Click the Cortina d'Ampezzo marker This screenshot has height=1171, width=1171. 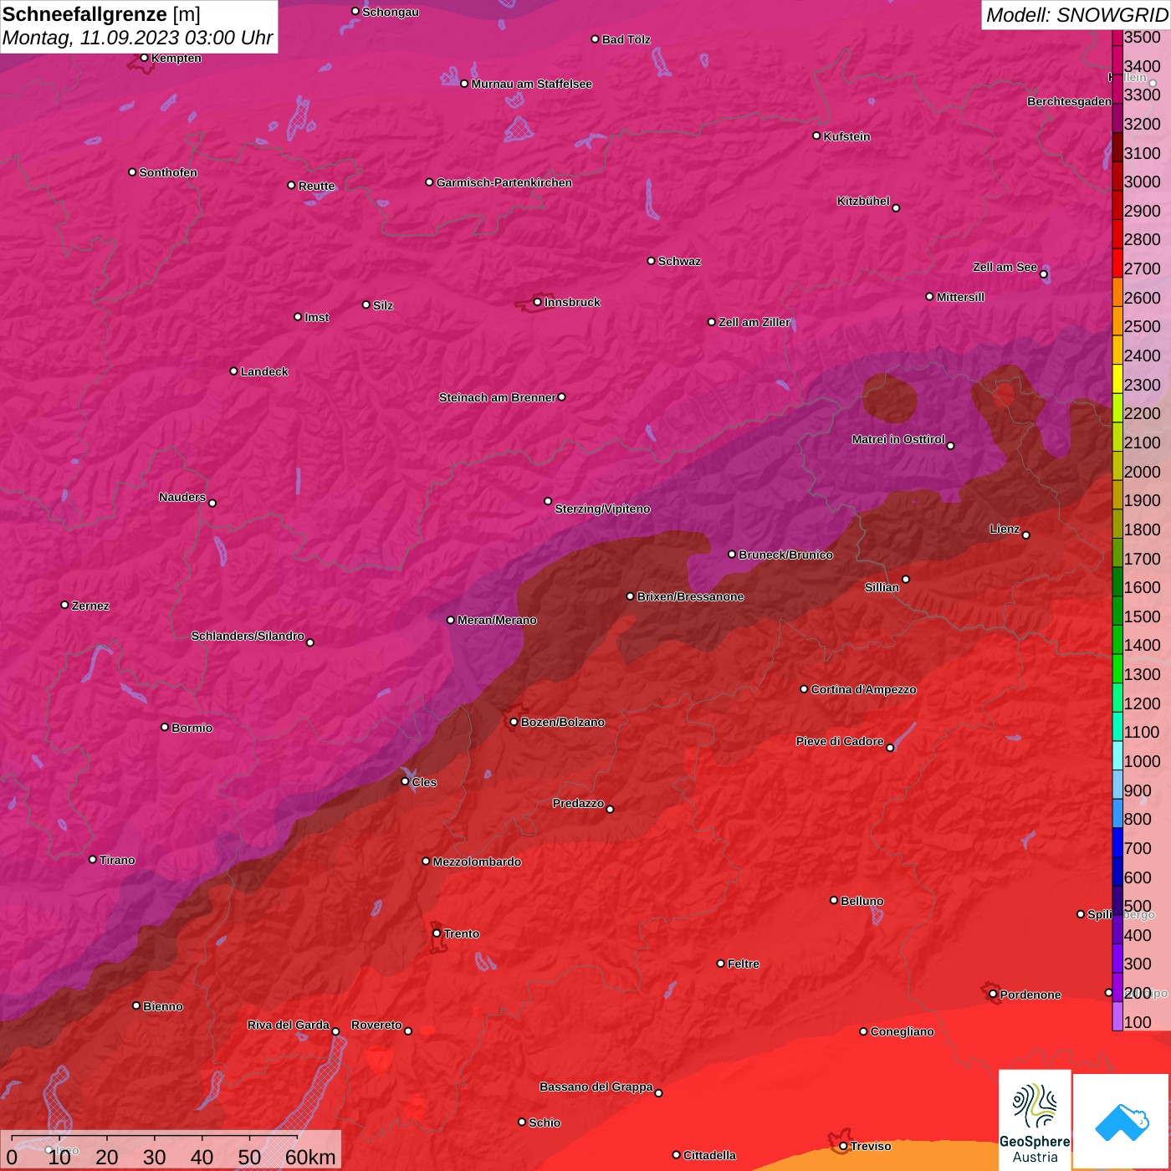[804, 689]
